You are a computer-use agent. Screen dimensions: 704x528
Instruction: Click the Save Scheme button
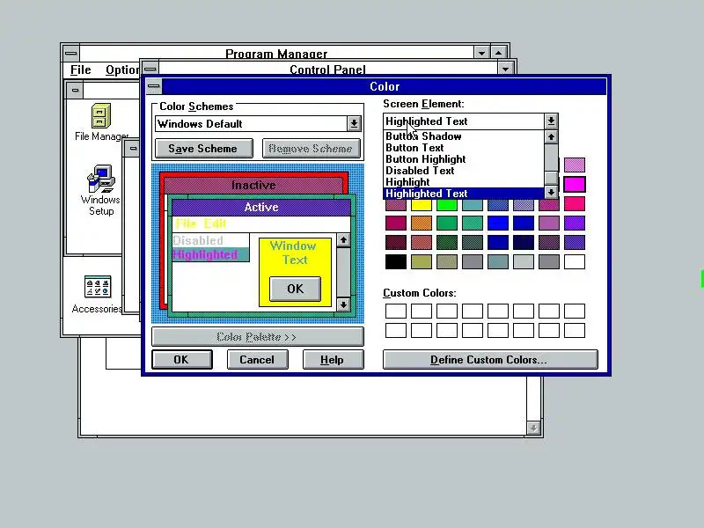204,149
